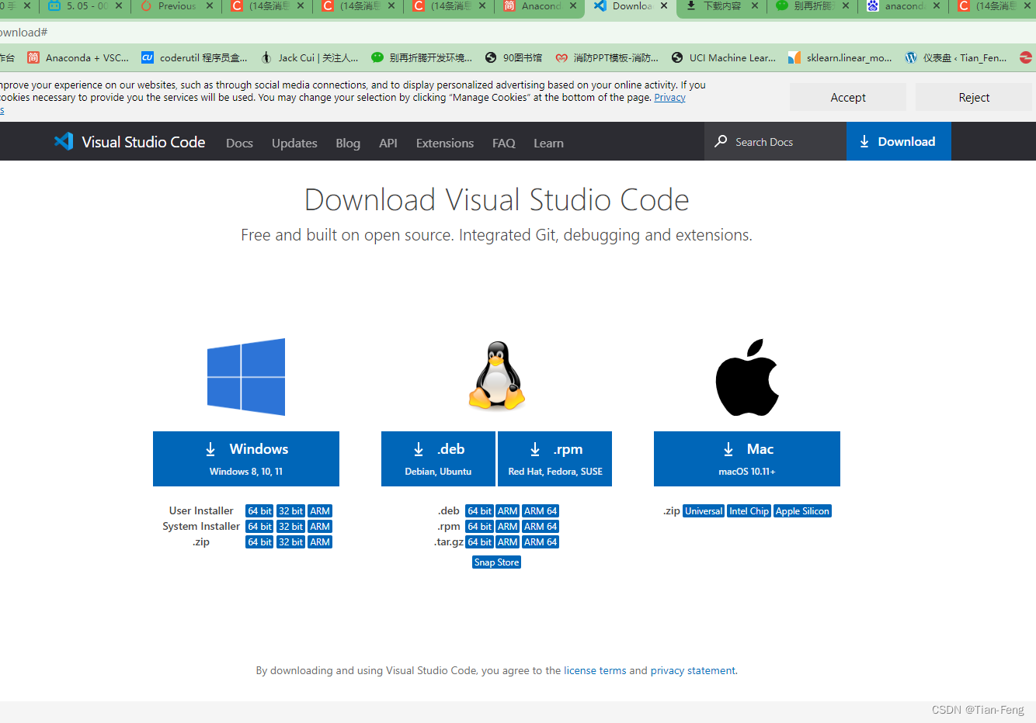Open the 别再折腾开发环境 bookmark
Viewport: 1036px width, 723px height.
click(421, 57)
